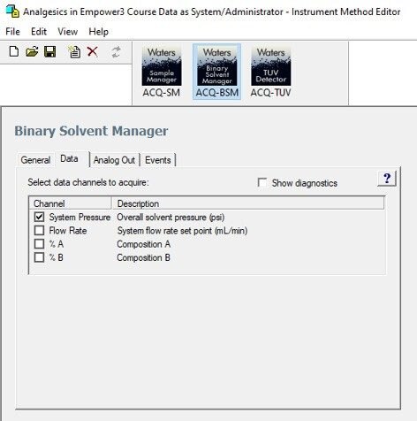Select the ACQ-SM Sample Manager instrument icon
Screen dimensions: 417x421
162,72
